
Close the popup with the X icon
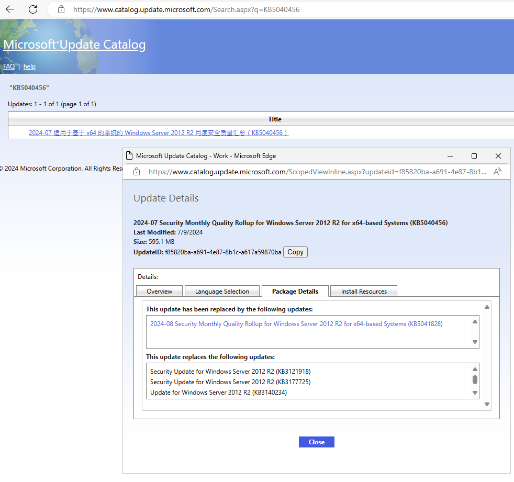click(498, 156)
